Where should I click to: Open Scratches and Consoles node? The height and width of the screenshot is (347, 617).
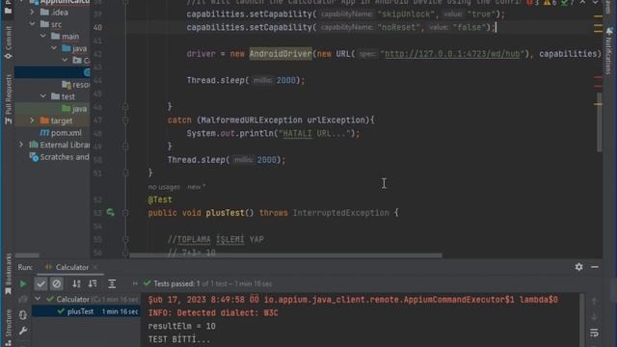pyautogui.click(x=60, y=157)
